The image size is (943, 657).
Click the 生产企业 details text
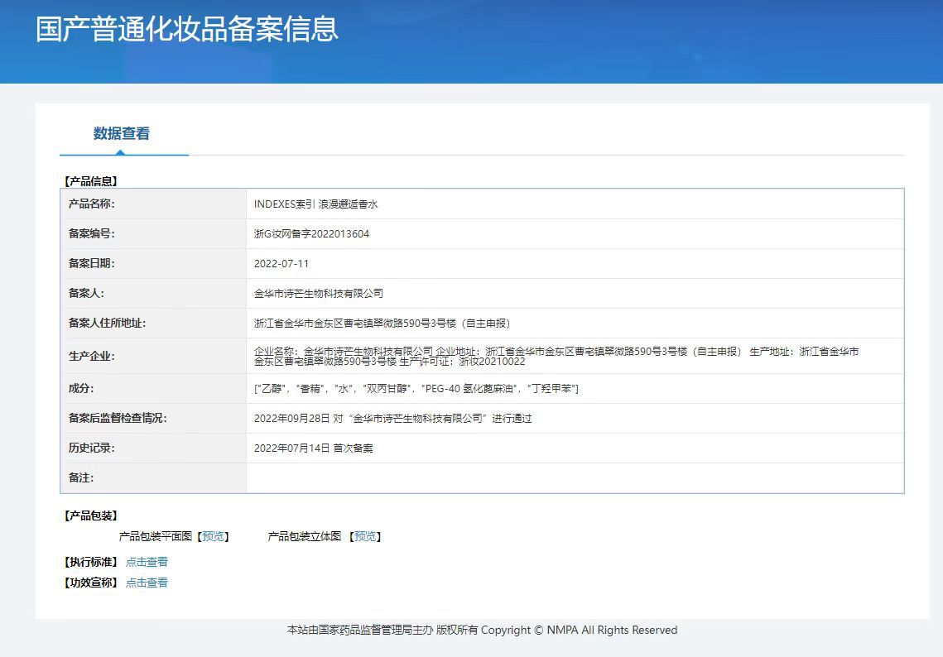click(556, 357)
